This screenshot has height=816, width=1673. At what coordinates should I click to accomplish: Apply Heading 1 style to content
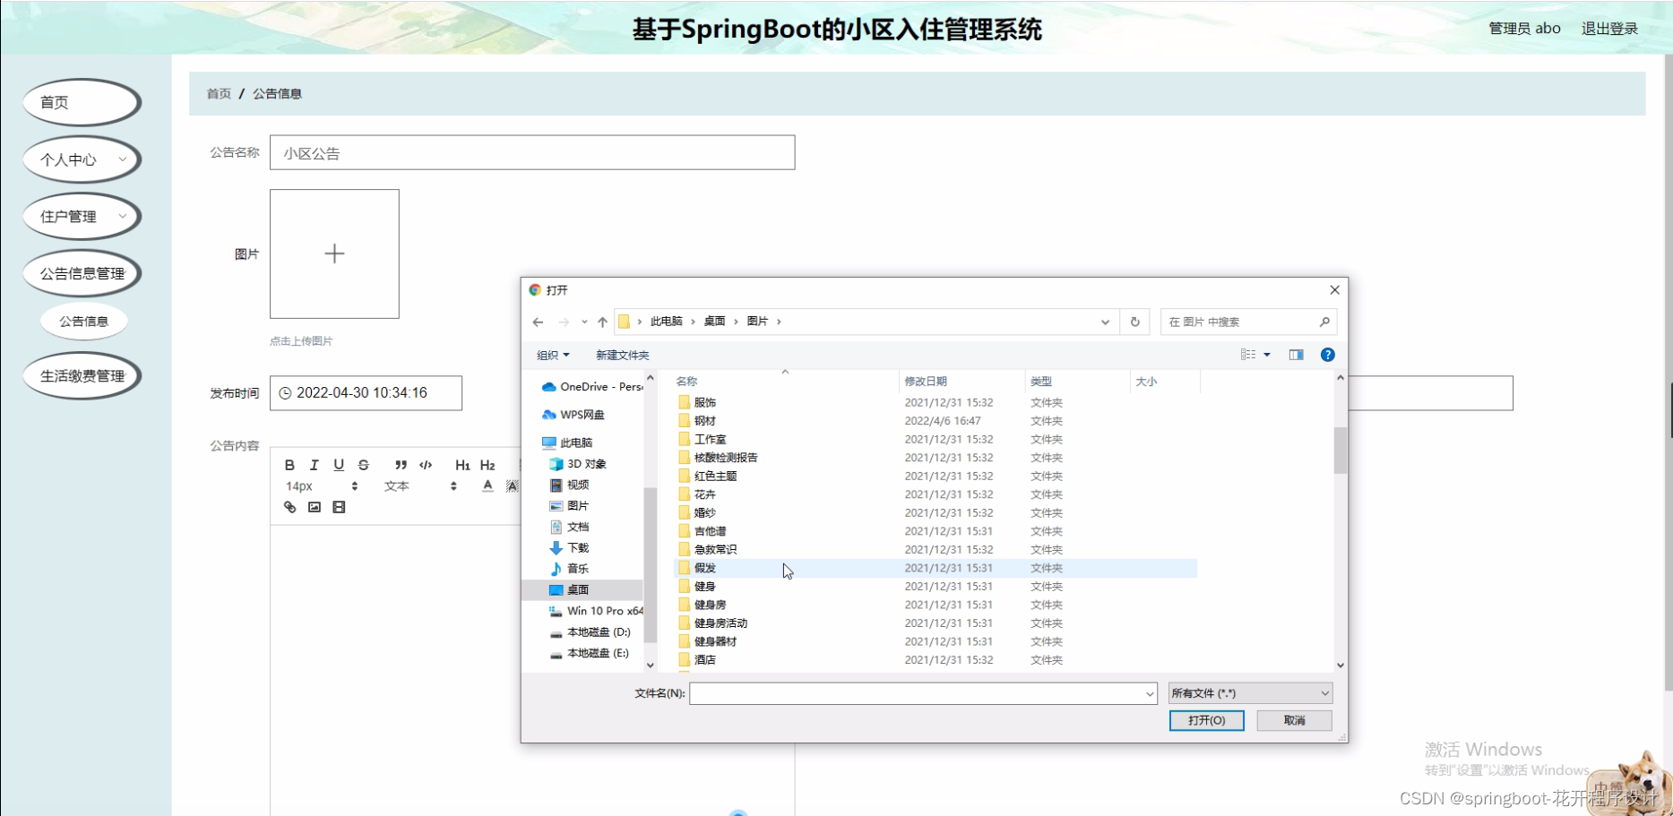click(461, 465)
